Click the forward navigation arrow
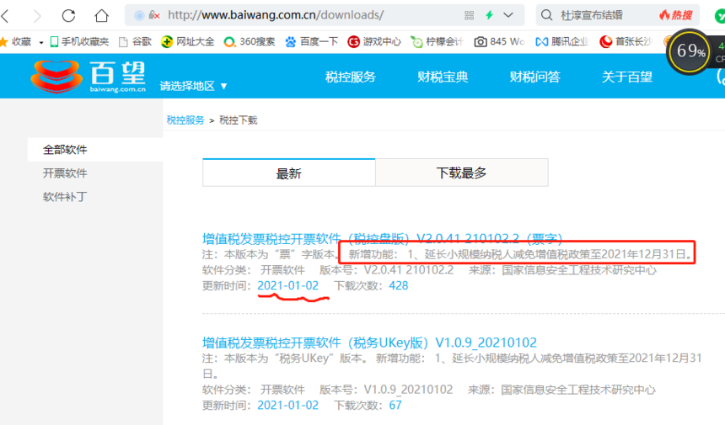Viewport: 725px width, 425px height. (x=37, y=15)
